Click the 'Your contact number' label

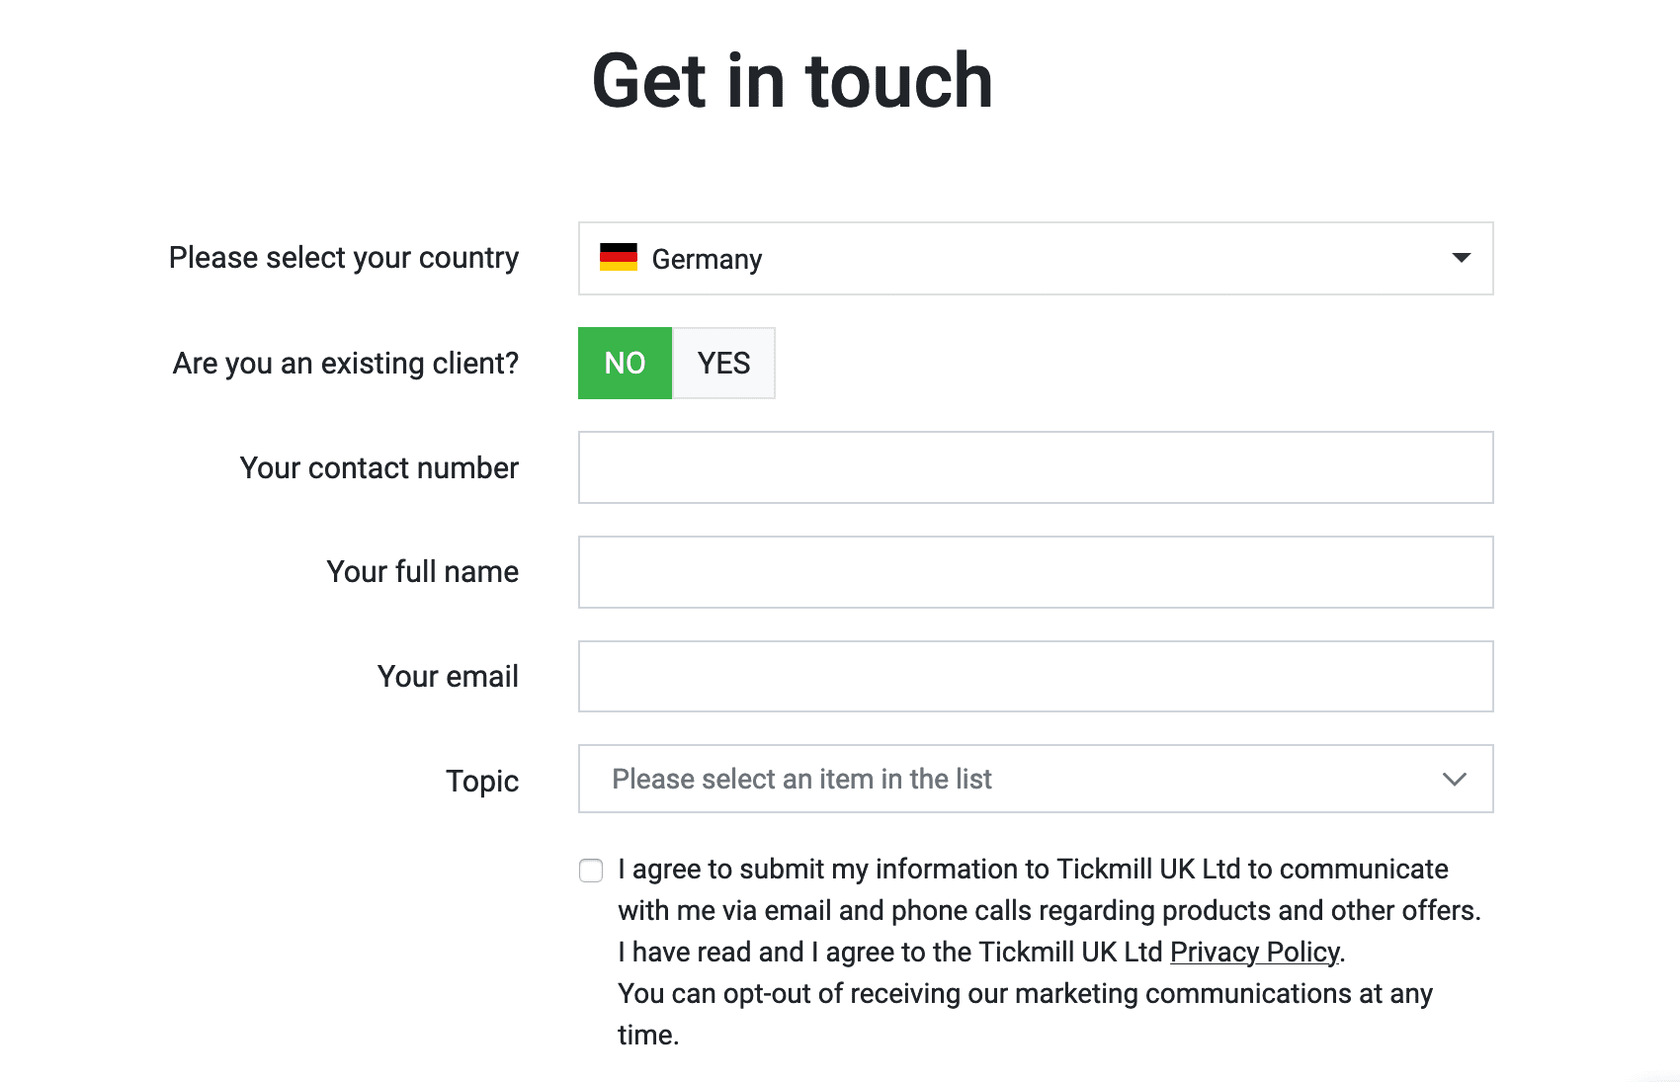pyautogui.click(x=378, y=468)
